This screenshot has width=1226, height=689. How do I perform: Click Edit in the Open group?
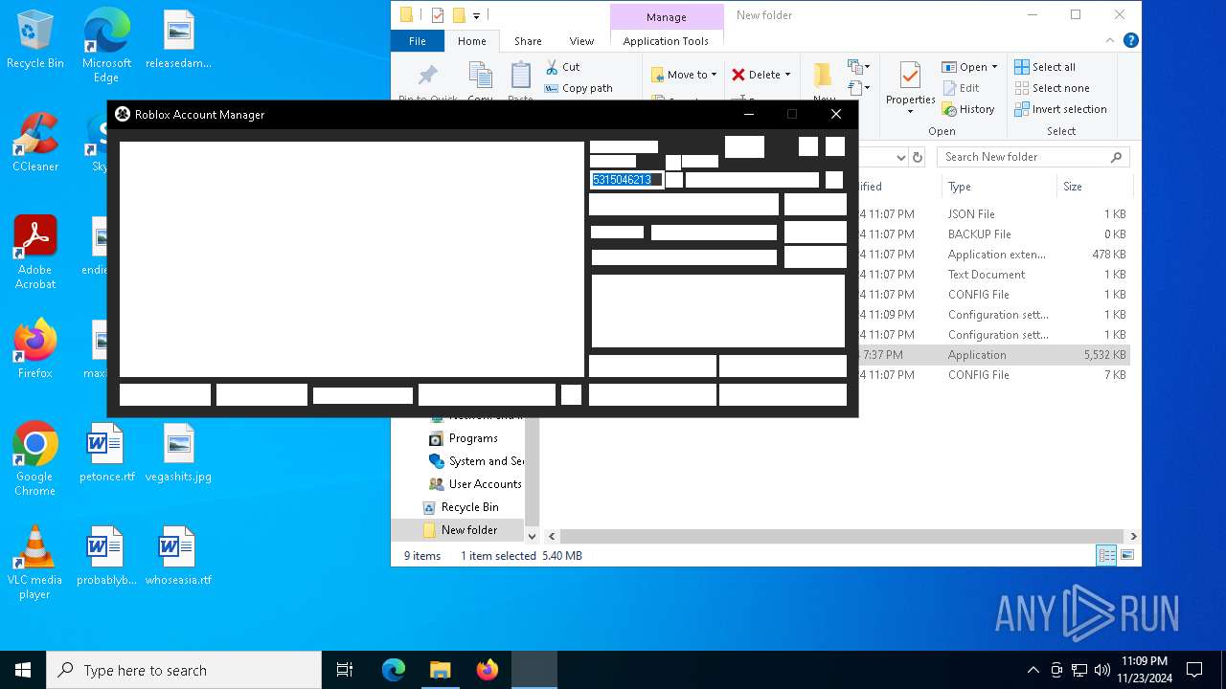(x=961, y=88)
